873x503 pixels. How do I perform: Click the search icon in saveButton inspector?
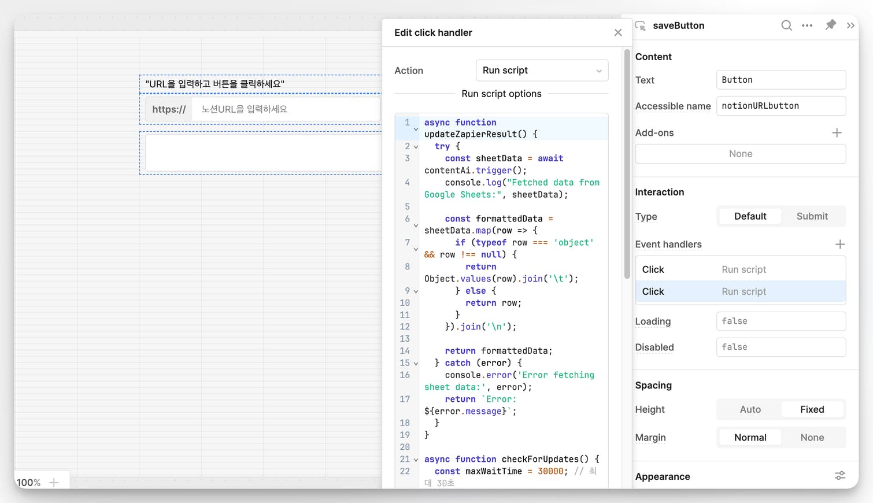[786, 25]
